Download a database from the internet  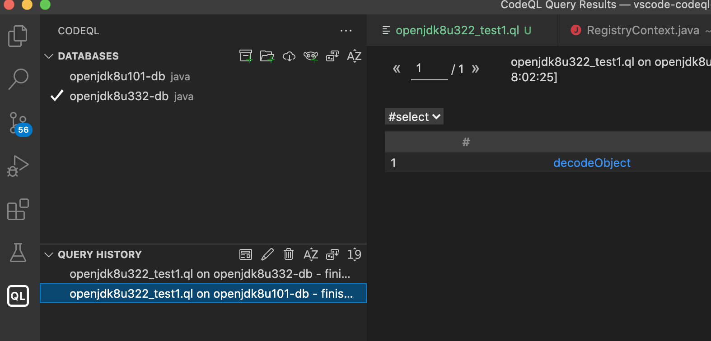point(289,56)
